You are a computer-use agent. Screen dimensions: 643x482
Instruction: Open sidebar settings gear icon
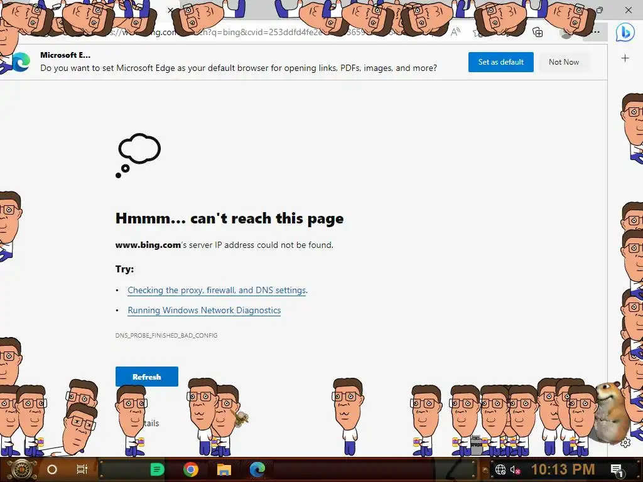click(625, 443)
